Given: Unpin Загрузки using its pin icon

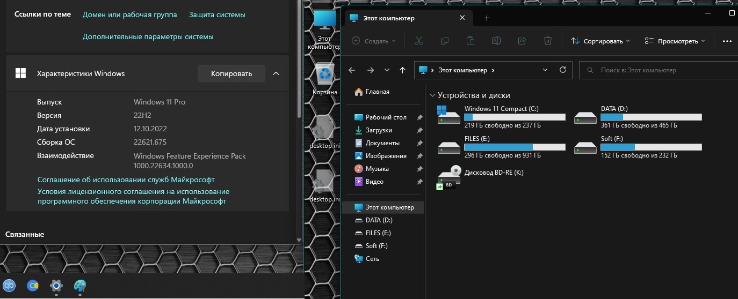Looking at the screenshot, I should pyautogui.click(x=419, y=130).
